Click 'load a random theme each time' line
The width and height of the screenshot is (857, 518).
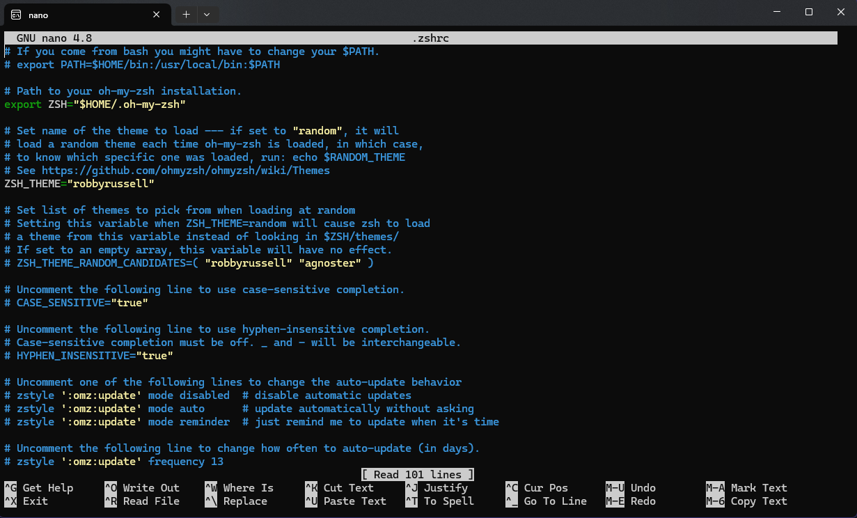[214, 144]
